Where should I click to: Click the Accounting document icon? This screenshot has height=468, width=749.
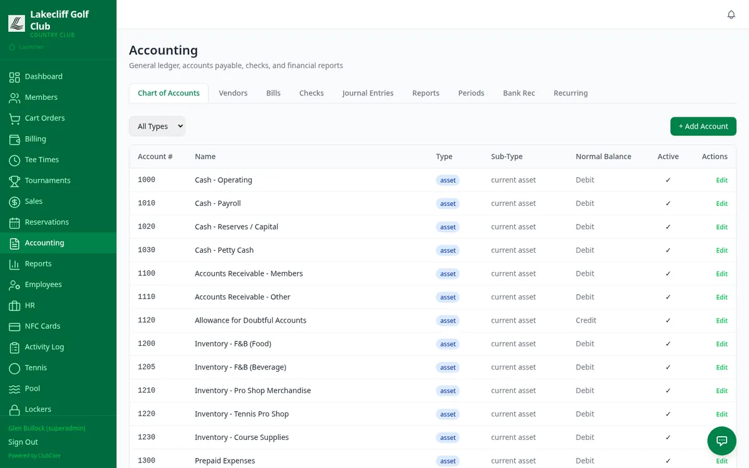point(14,243)
